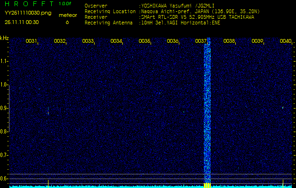Click the 1.0 frequency axis label
This screenshot has height=188, width=296.
(4, 85)
